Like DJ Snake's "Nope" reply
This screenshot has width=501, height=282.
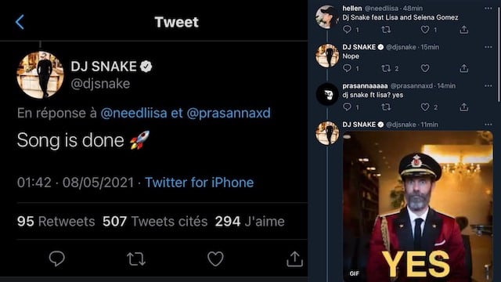(x=425, y=68)
